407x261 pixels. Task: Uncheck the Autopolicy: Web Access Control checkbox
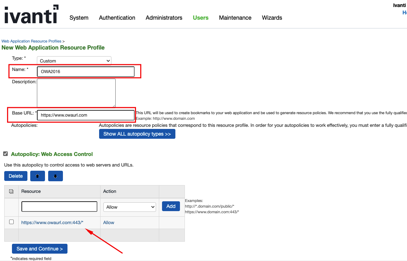(5, 154)
